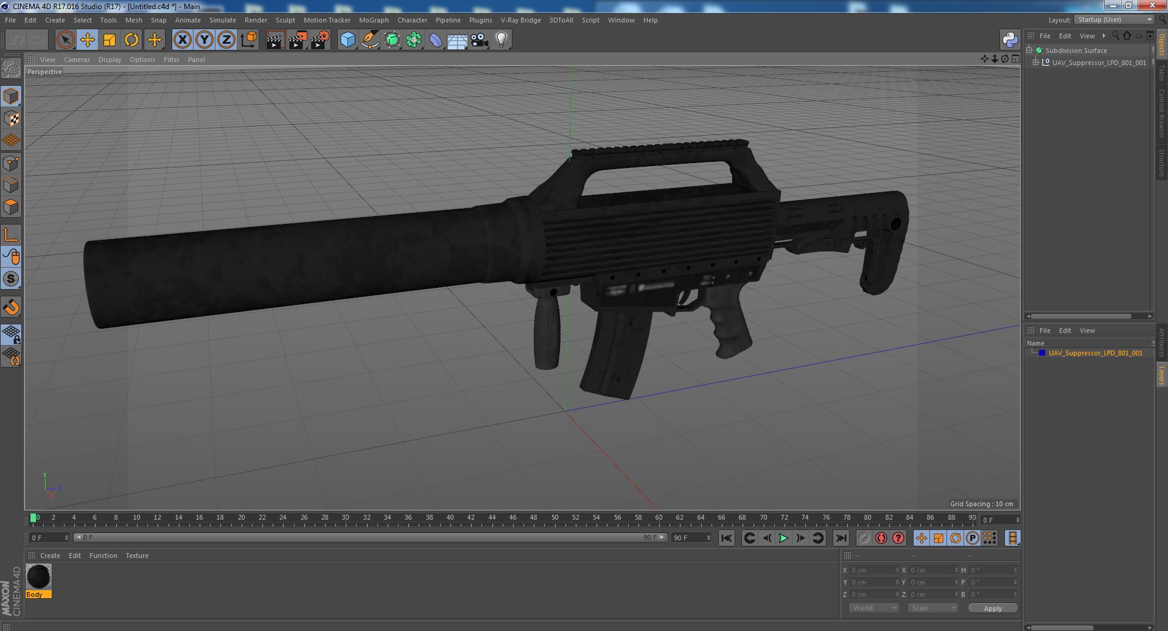Open the Objects side tab
The image size is (1168, 631).
[1161, 45]
